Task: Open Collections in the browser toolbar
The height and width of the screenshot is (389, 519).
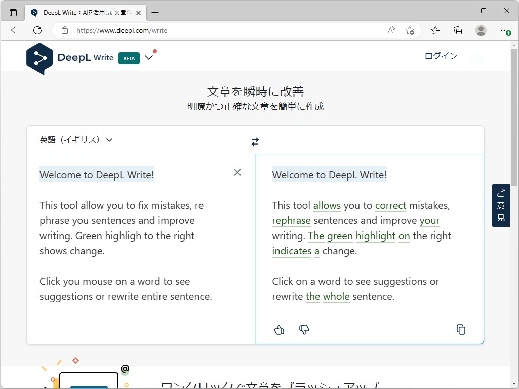Action: 458,30
